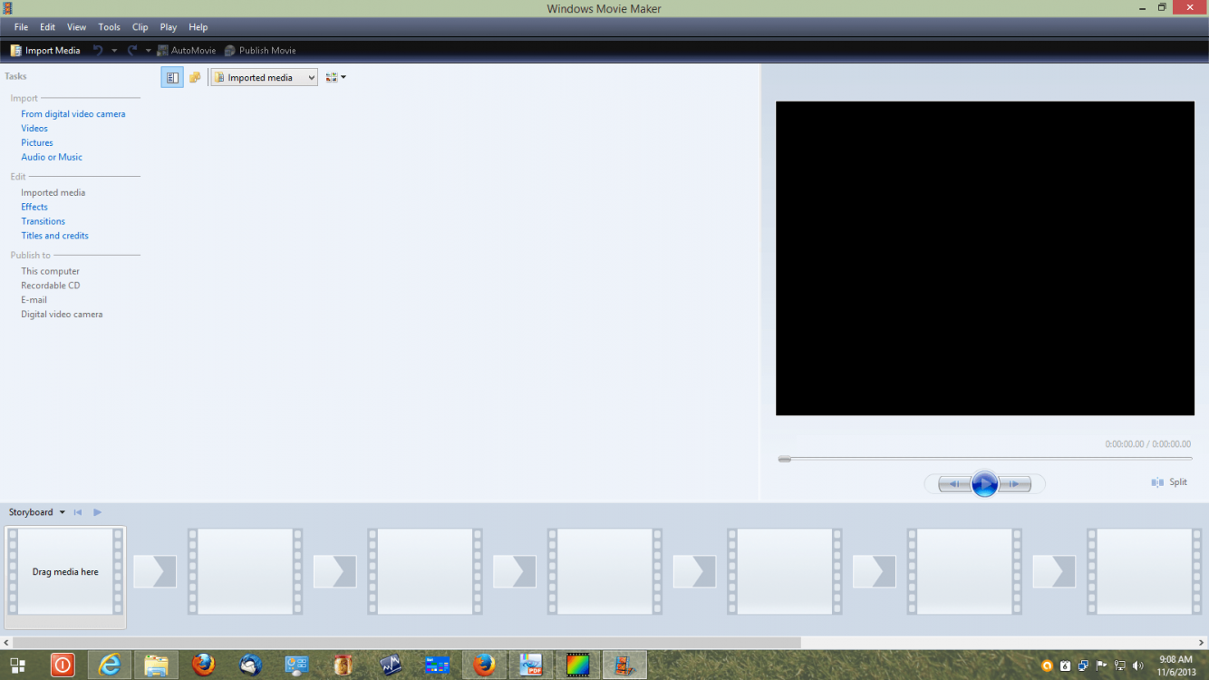This screenshot has height=680, width=1209.
Task: Click the Next Frame button
Action: click(1015, 484)
